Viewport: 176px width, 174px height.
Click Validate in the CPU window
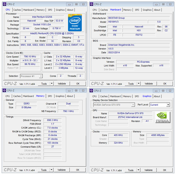click(62, 84)
